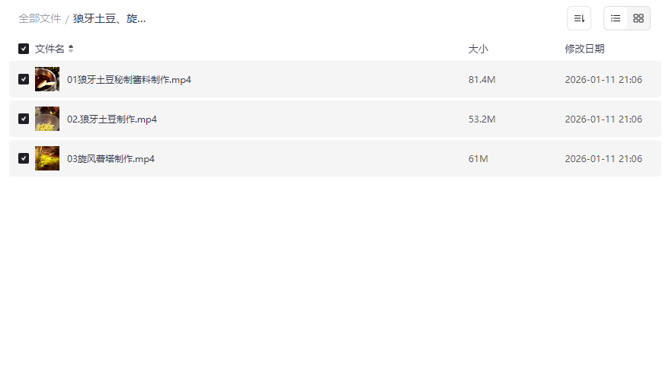Click the 文件名 column header label
The width and height of the screenshot is (669, 379).
(50, 49)
